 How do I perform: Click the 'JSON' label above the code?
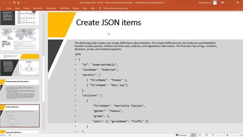click(77, 54)
